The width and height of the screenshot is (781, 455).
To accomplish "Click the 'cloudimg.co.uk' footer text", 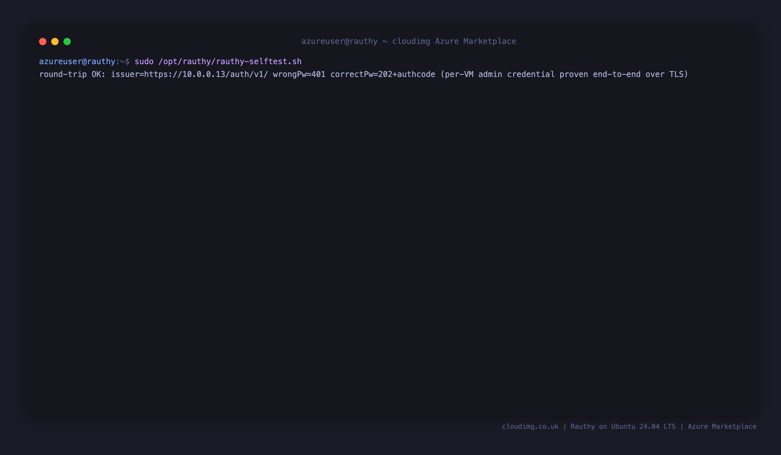I will (x=530, y=427).
